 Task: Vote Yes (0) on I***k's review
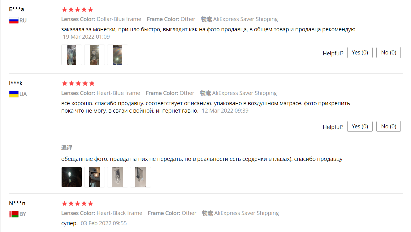point(360,126)
